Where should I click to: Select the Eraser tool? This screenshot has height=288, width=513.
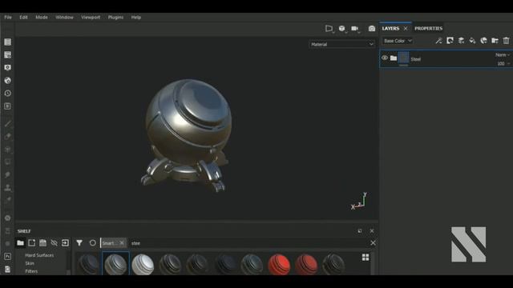coord(7,137)
